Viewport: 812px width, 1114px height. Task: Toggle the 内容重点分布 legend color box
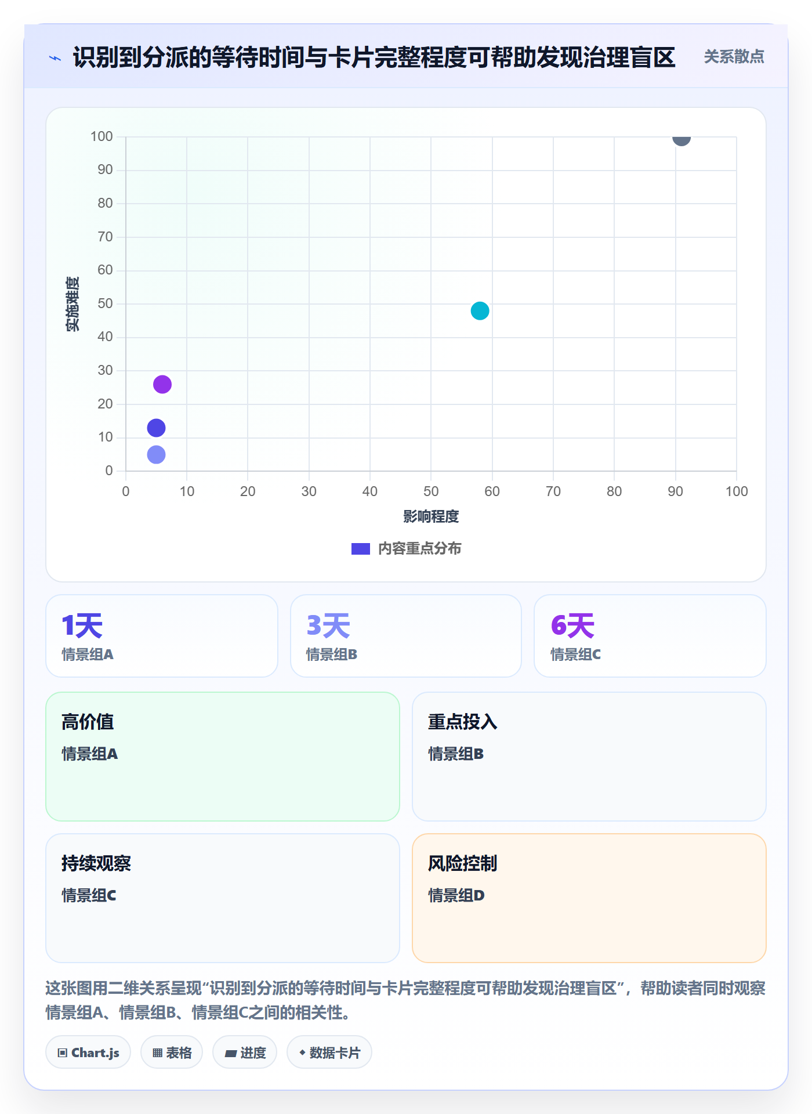click(x=360, y=549)
